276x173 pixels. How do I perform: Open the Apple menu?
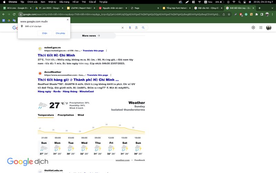tap(4, 2)
